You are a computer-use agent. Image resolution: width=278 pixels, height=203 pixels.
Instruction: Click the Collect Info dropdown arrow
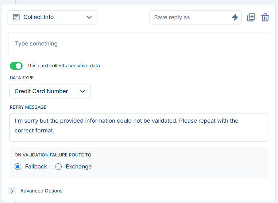(x=89, y=17)
